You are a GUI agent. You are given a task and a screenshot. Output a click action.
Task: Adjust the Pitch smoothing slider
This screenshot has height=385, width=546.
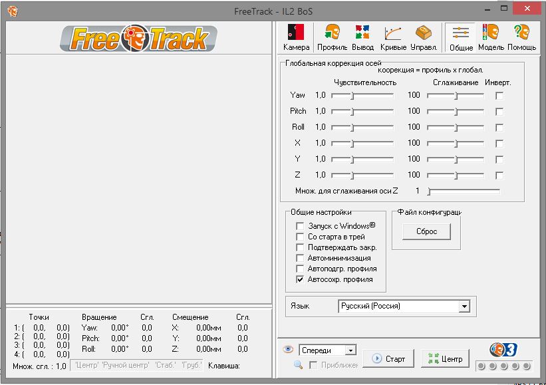coord(456,112)
